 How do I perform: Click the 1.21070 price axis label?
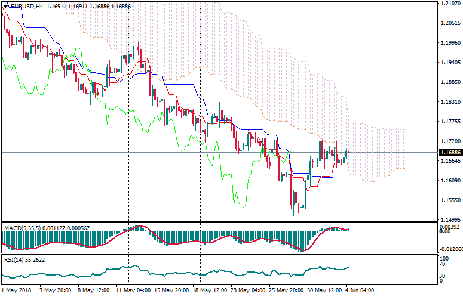click(448, 4)
